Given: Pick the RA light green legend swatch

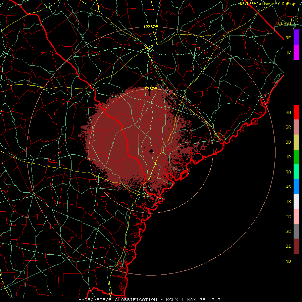Looking at the screenshot, I should (296, 172).
